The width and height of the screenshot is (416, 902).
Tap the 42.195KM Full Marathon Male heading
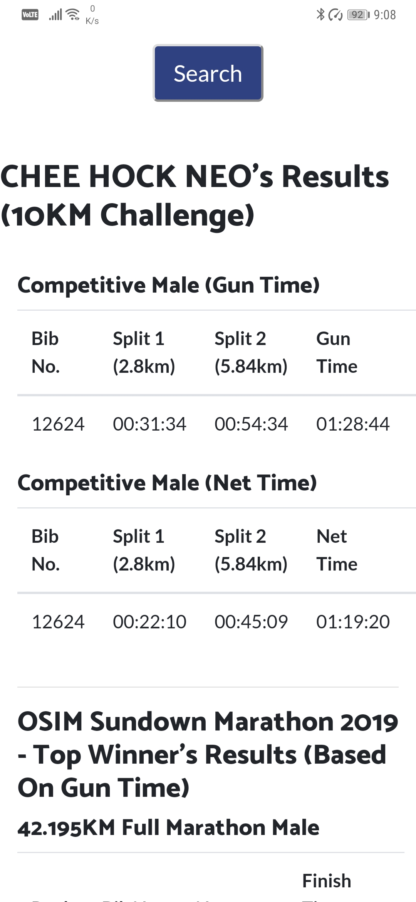[168, 828]
